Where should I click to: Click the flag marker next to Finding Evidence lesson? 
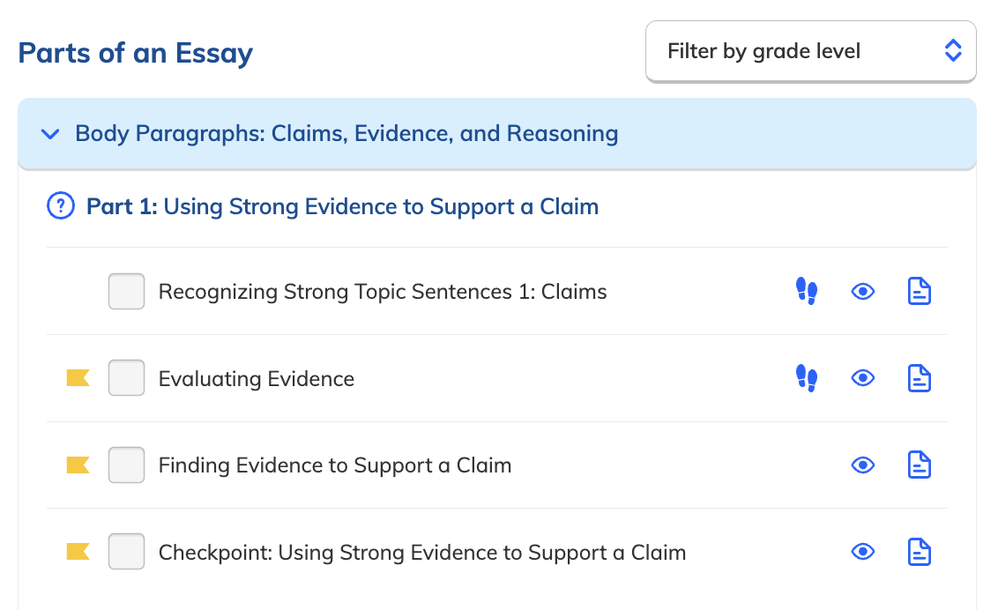click(78, 465)
